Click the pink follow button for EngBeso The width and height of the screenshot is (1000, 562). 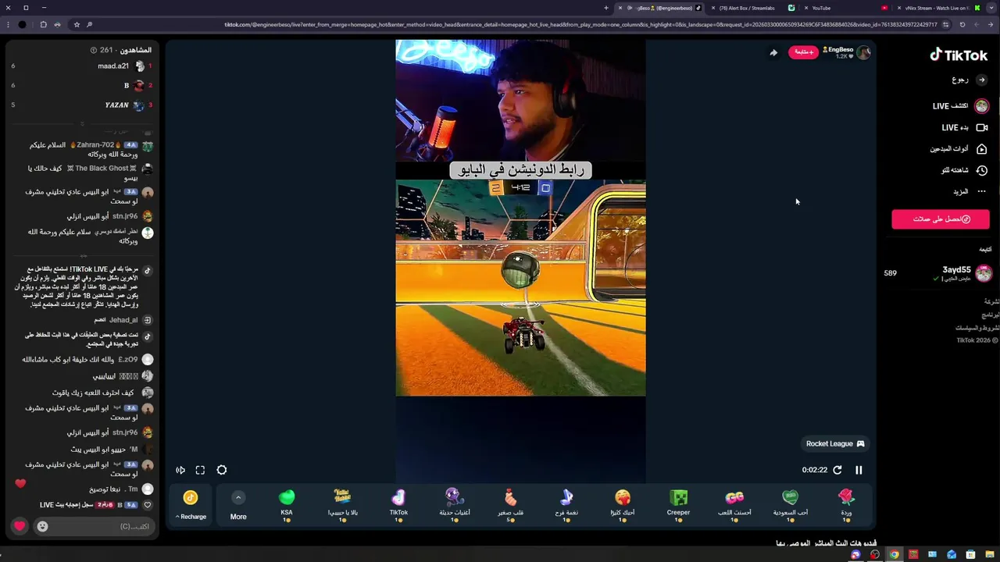[803, 52]
